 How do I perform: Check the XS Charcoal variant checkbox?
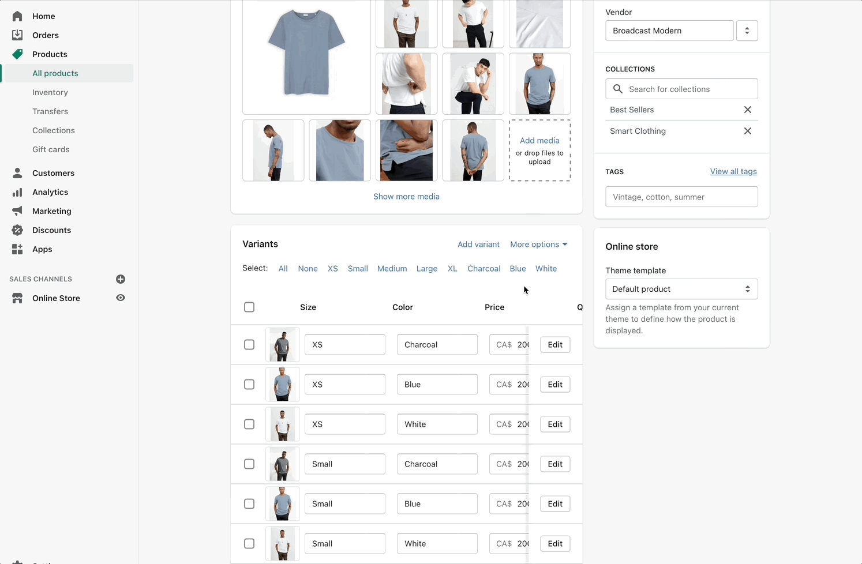tap(249, 345)
